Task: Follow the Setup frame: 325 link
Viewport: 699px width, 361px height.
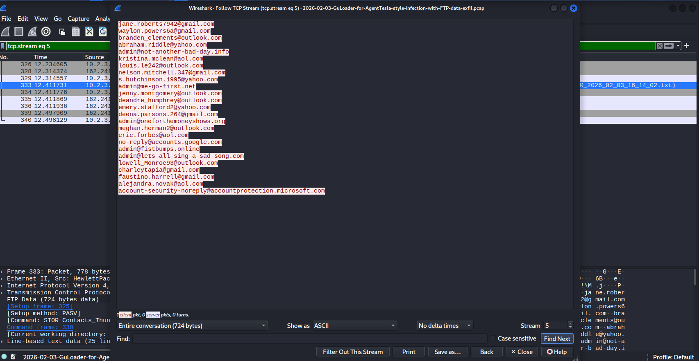Action: 40,306
